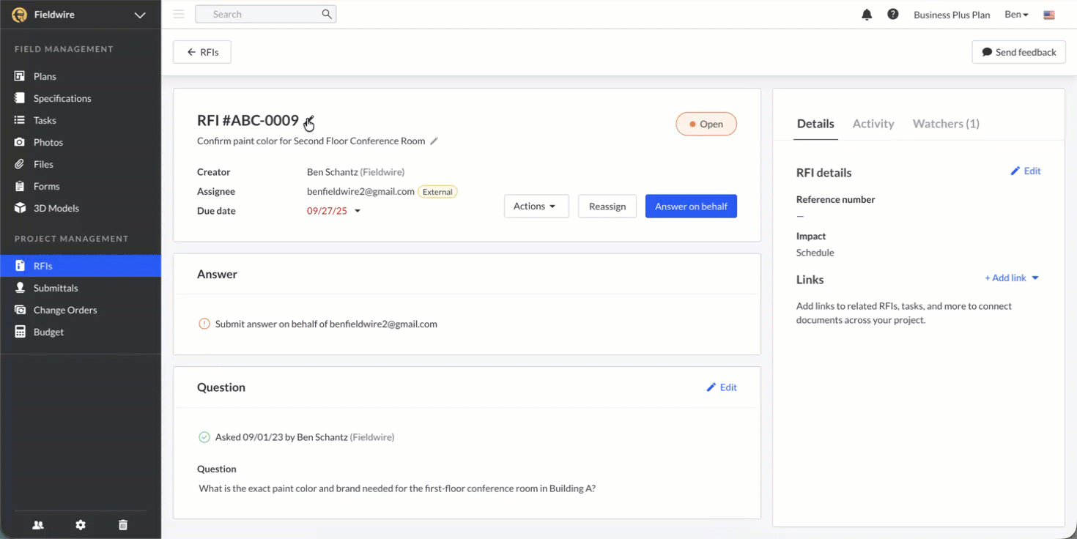
Task: Click the US flag language icon
Action: point(1049,15)
